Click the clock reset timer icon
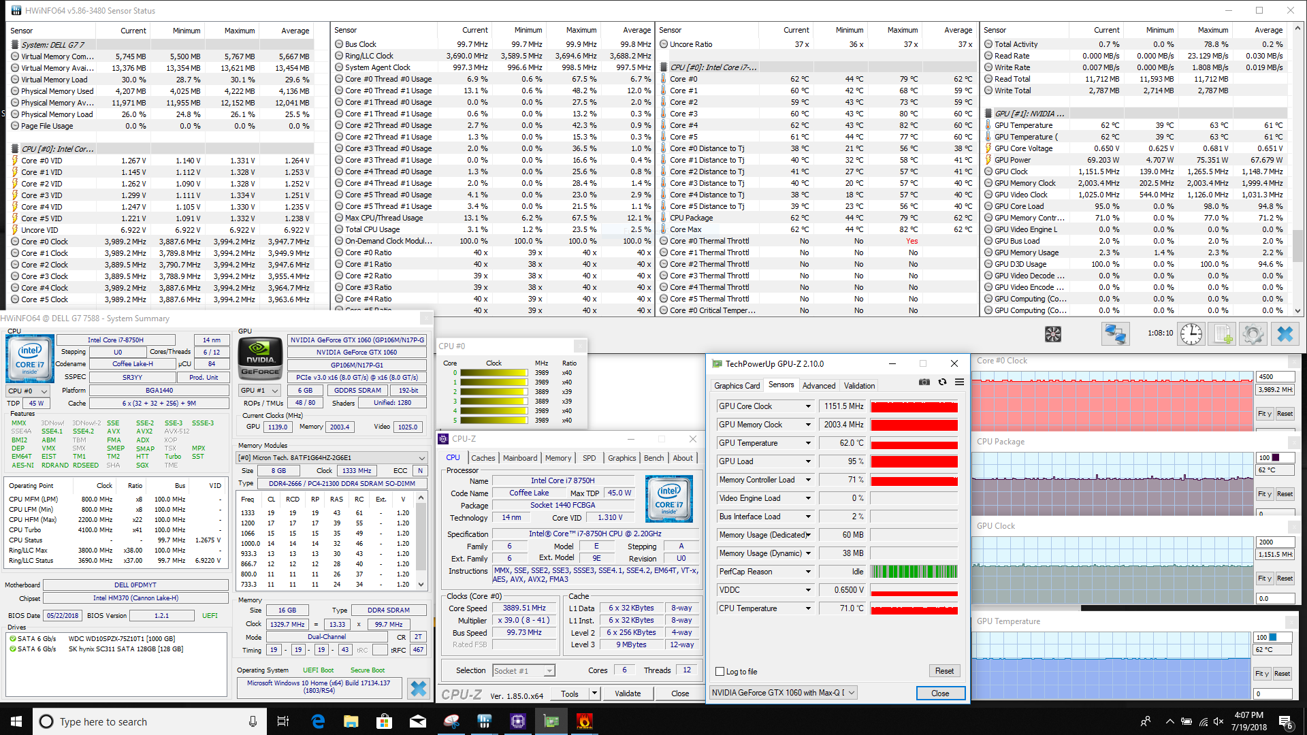 pyautogui.click(x=1191, y=334)
